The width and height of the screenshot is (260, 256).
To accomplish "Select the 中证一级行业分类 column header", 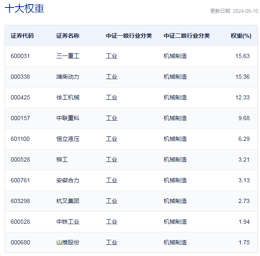I will click(129, 36).
